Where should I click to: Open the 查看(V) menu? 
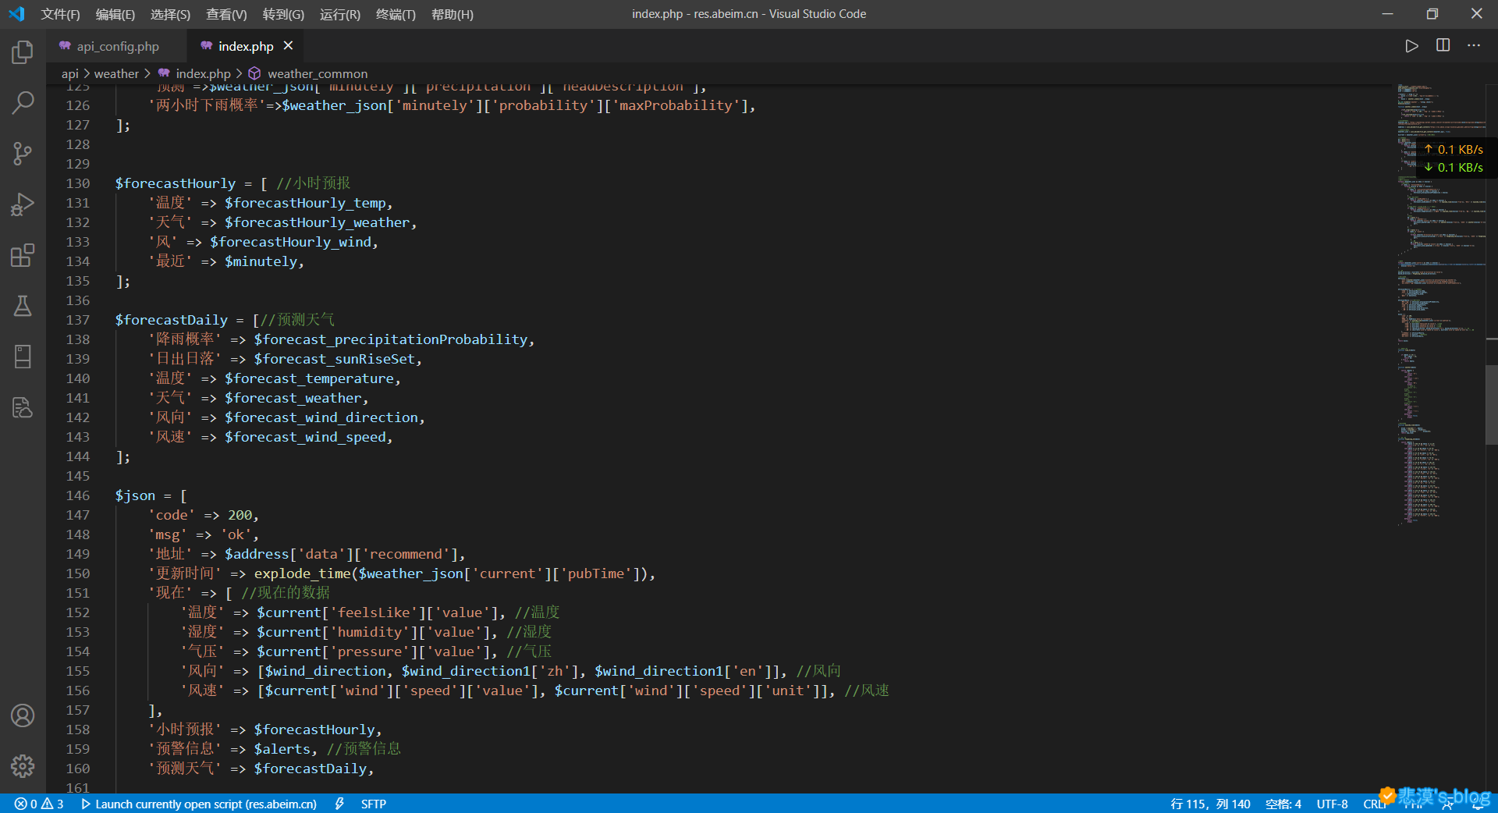tap(226, 14)
